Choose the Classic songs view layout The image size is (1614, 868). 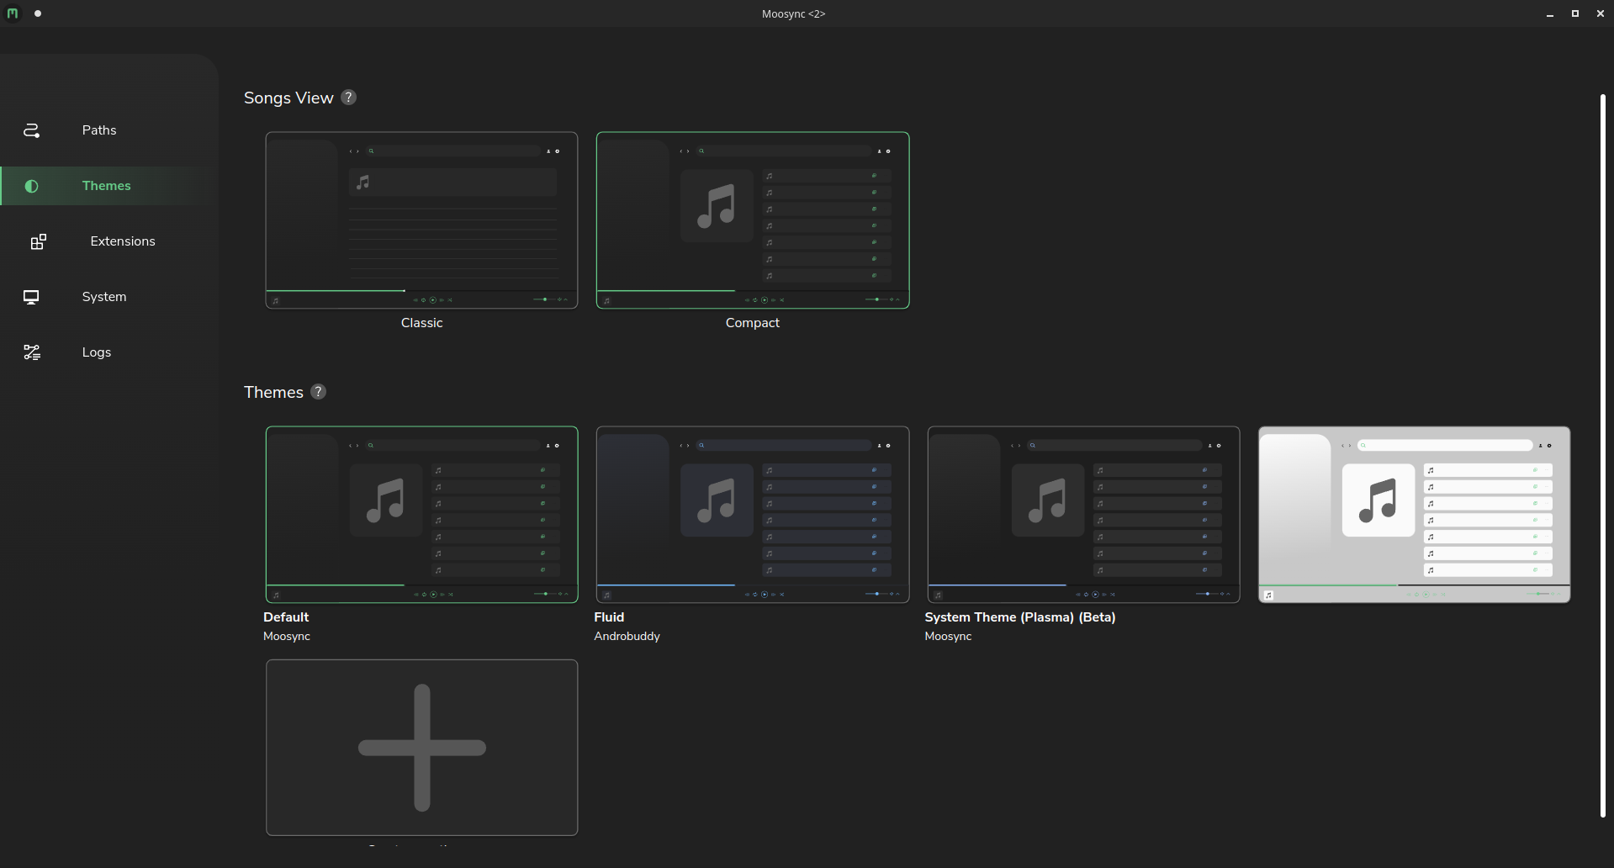[x=421, y=220]
